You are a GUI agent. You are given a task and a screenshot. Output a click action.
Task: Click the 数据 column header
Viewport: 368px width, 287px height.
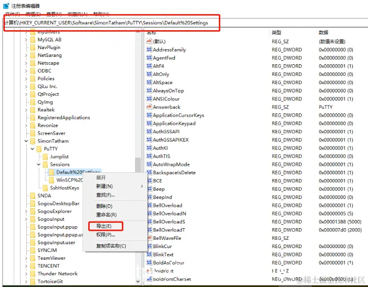pos(324,32)
